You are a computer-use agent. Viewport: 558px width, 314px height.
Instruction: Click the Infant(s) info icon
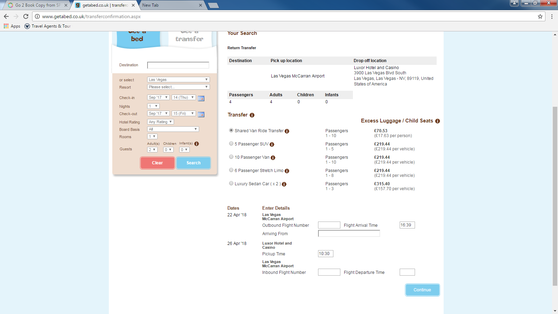pyautogui.click(x=197, y=144)
